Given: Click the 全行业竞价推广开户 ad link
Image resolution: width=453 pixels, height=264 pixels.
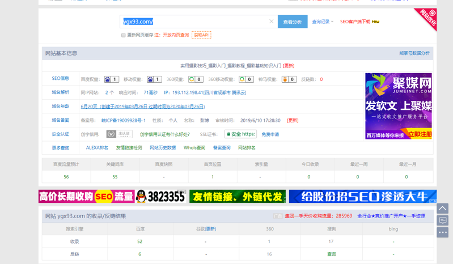Looking at the screenshot, I should (391, 216).
